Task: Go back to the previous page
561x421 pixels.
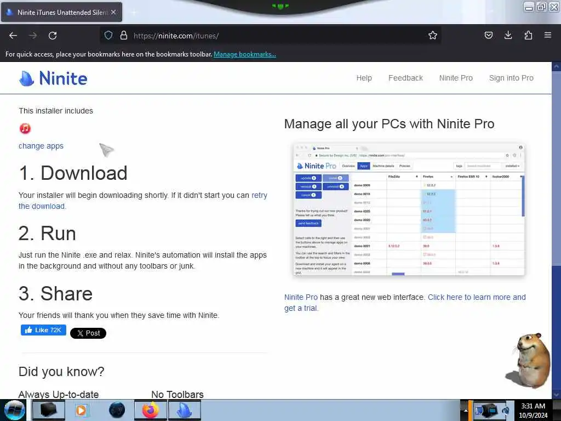Action: click(13, 36)
